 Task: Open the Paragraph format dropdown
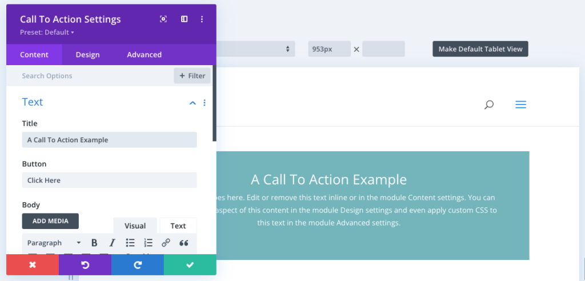pyautogui.click(x=54, y=243)
